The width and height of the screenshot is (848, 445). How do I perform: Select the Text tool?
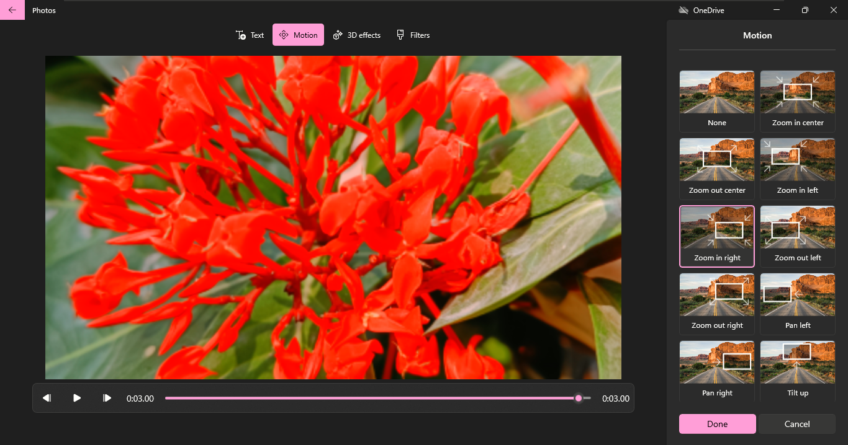(250, 35)
